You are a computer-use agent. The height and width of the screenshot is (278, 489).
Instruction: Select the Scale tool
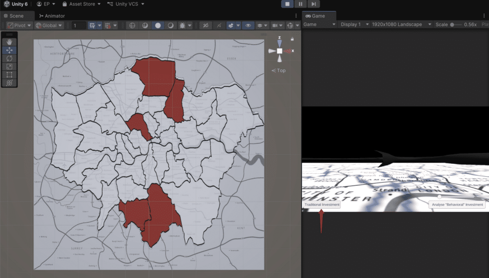[x=10, y=66]
